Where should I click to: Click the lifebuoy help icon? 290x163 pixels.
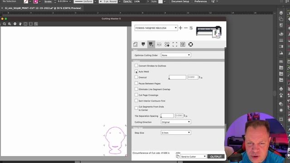pyautogui.click(x=191, y=44)
